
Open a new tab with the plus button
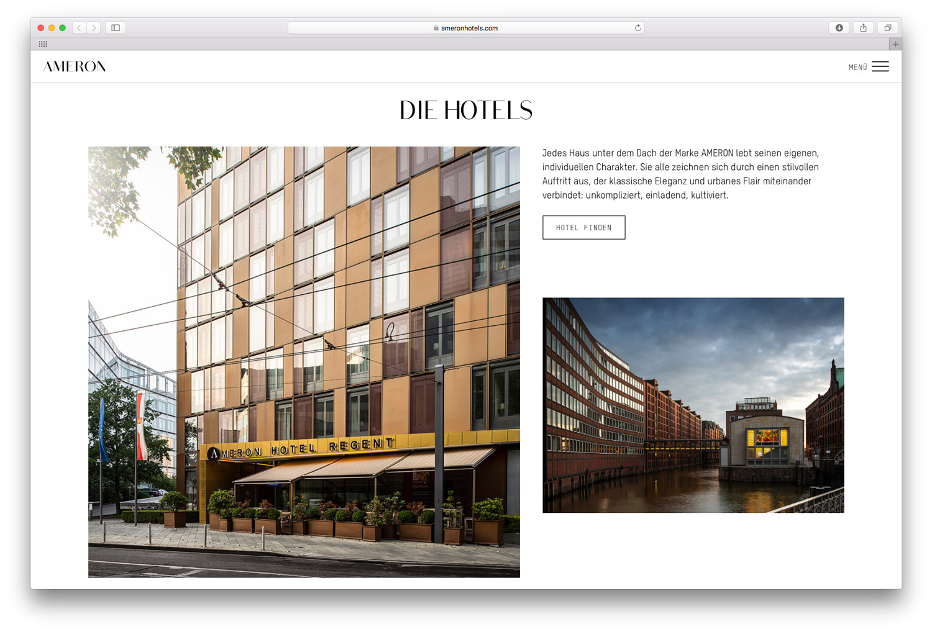coord(895,44)
